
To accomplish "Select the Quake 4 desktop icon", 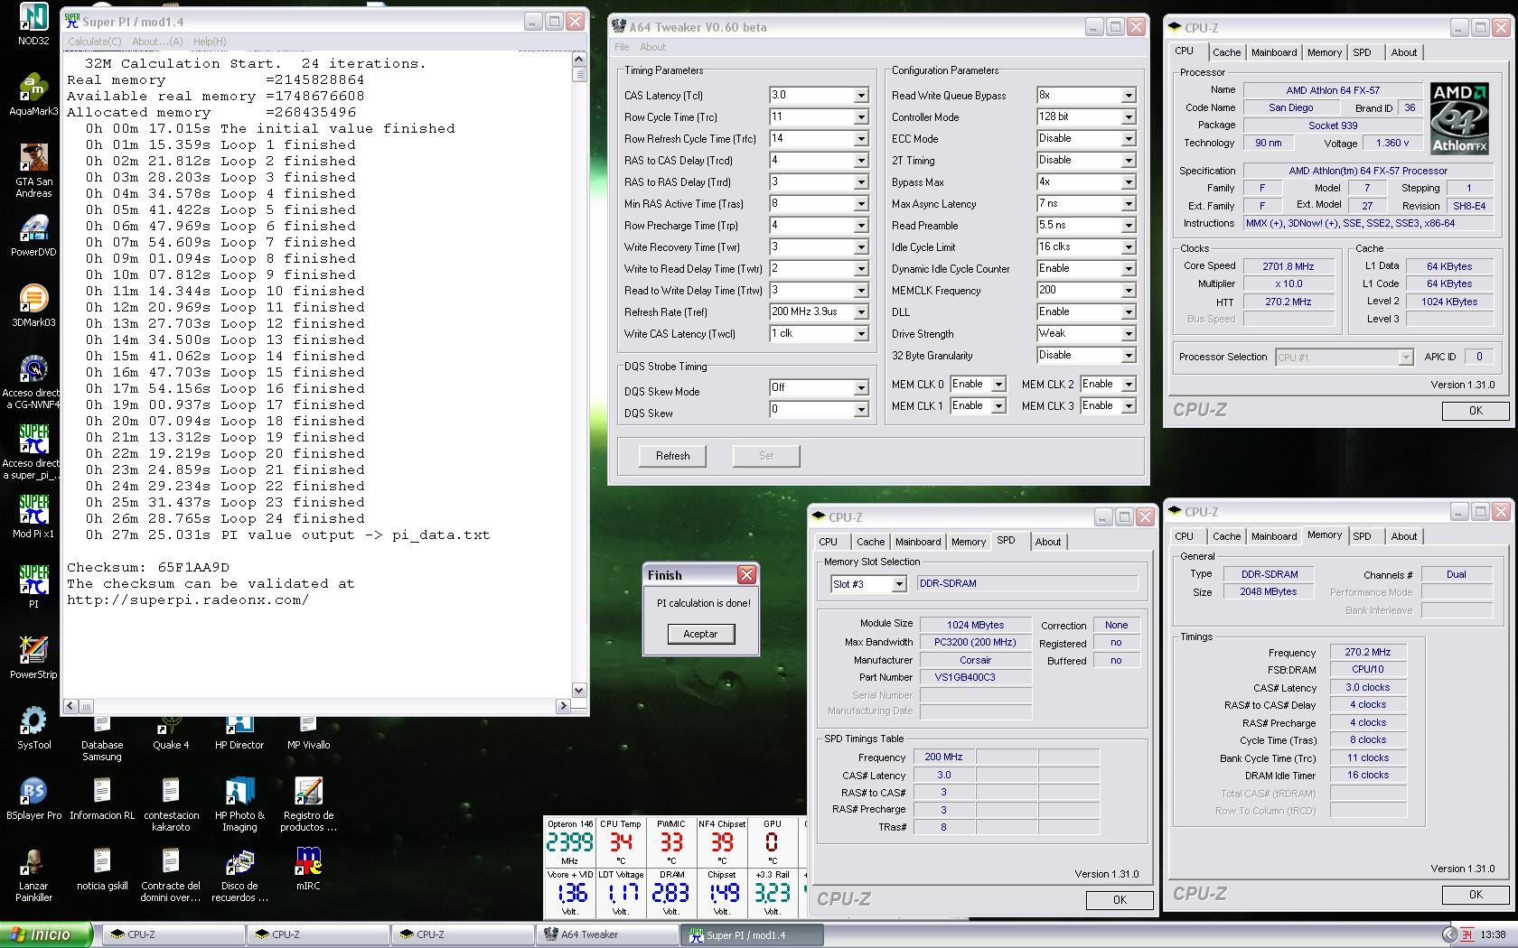I will (x=171, y=734).
